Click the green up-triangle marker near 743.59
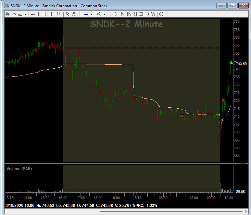 (231, 63)
